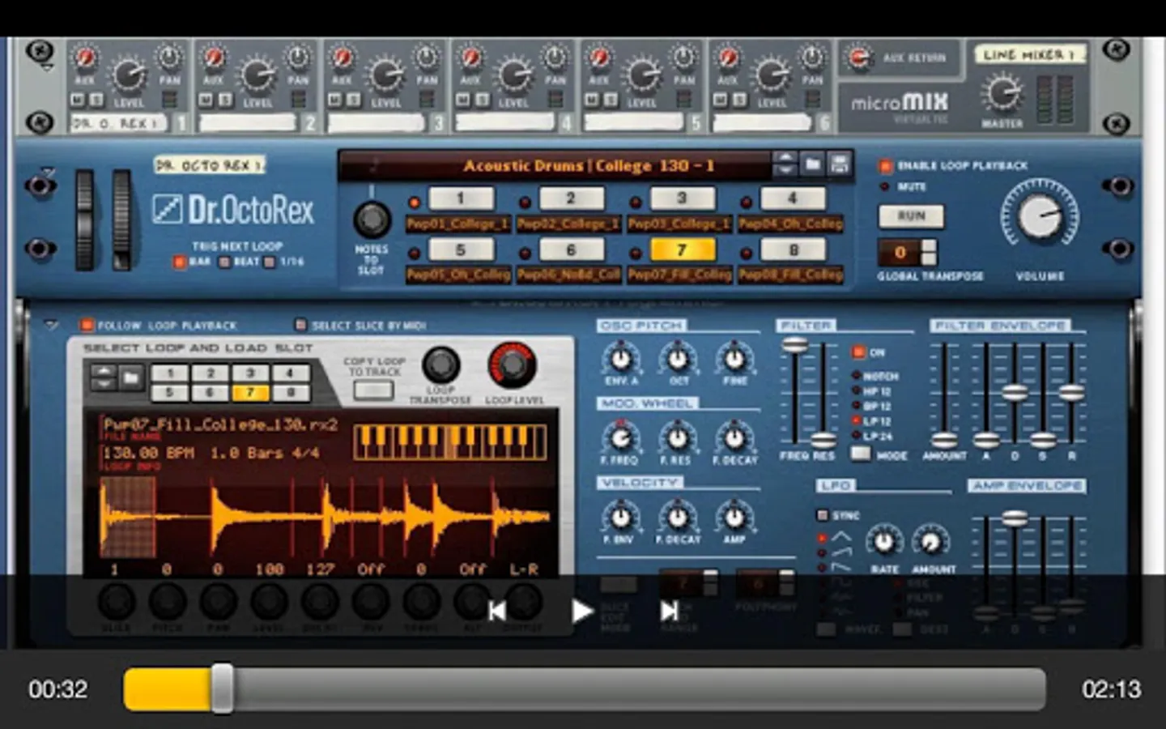Click mixer channel 1 Level knob
This screenshot has height=729, width=1166.
click(128, 75)
